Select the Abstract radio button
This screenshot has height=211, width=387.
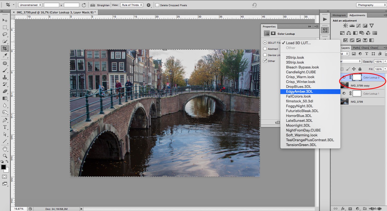(x=265, y=49)
